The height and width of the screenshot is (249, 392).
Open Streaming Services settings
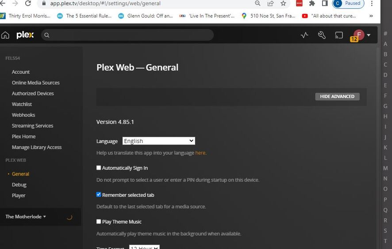32,125
